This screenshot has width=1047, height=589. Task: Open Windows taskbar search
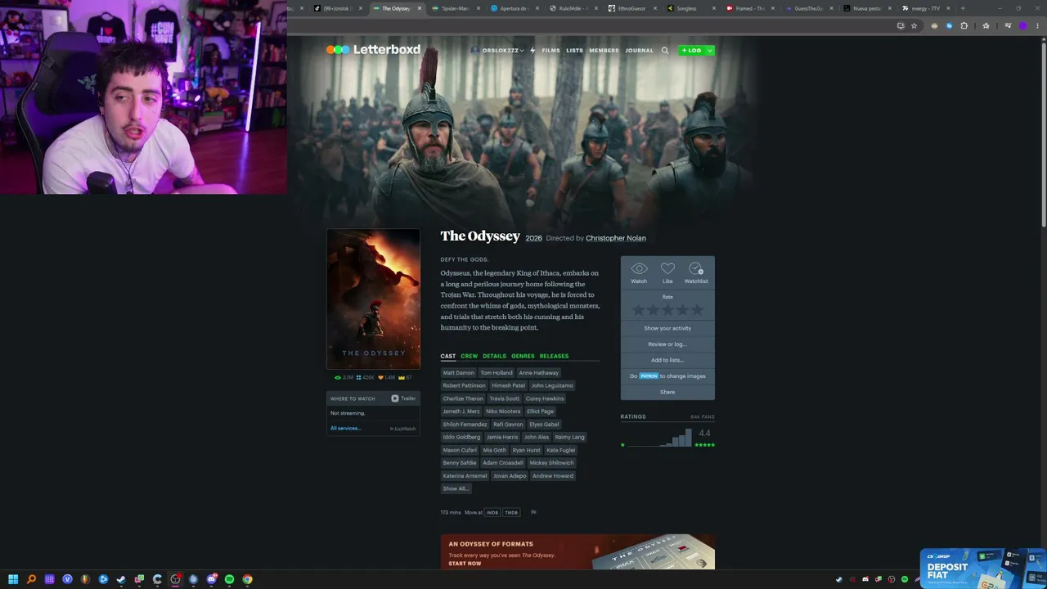[x=31, y=579]
